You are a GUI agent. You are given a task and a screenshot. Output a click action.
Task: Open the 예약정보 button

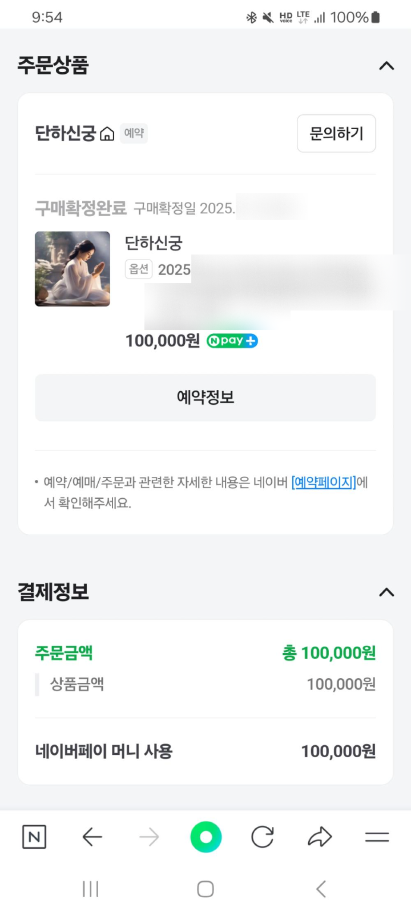pyautogui.click(x=205, y=397)
